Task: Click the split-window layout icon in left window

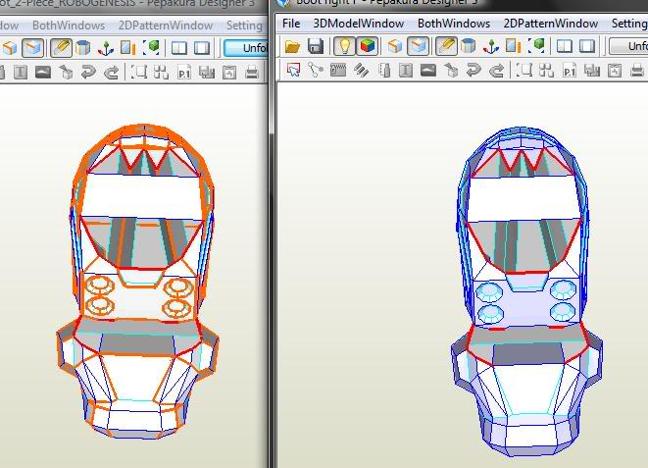Action: [x=179, y=48]
